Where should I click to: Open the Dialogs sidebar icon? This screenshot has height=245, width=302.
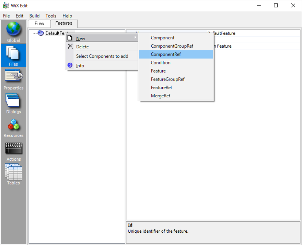click(x=13, y=100)
